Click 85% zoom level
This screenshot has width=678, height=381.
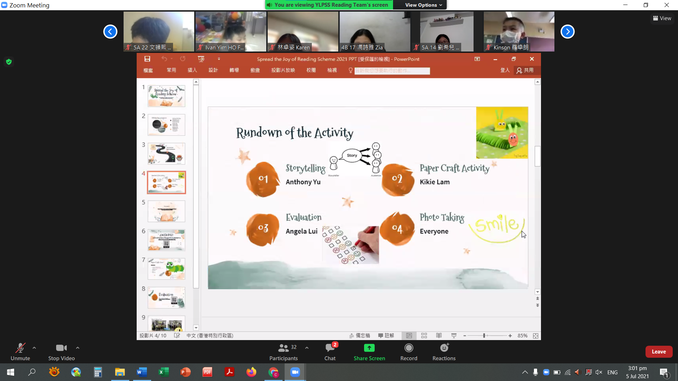pos(522,335)
